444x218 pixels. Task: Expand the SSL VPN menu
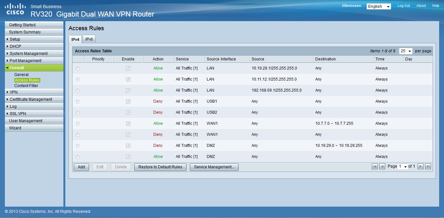point(34,113)
